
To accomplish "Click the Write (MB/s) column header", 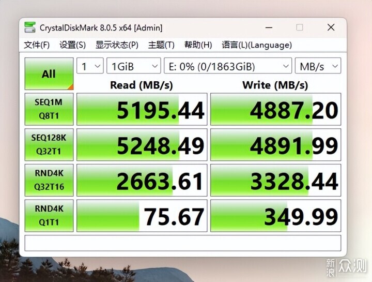I will click(275, 85).
